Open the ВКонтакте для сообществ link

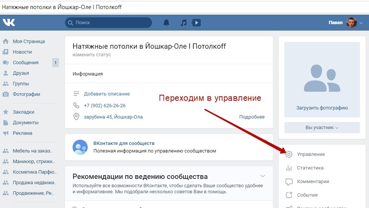point(124,143)
